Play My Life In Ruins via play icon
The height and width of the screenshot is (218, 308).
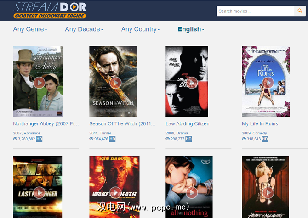(268, 83)
